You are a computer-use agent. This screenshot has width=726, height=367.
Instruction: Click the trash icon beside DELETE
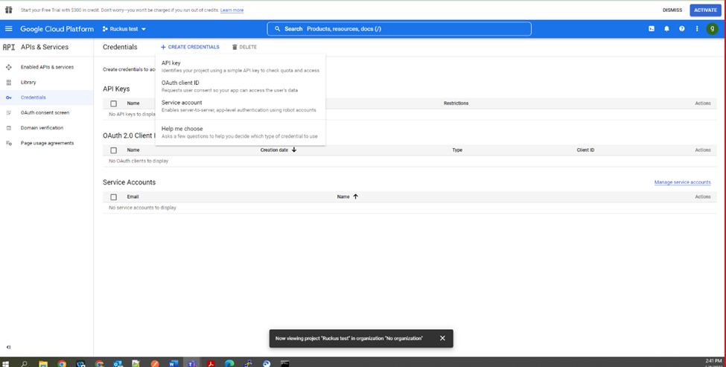click(235, 47)
